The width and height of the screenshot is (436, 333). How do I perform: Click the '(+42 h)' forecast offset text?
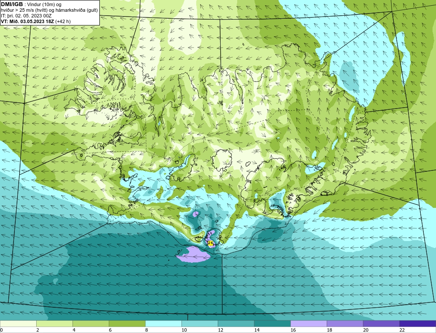63,21
